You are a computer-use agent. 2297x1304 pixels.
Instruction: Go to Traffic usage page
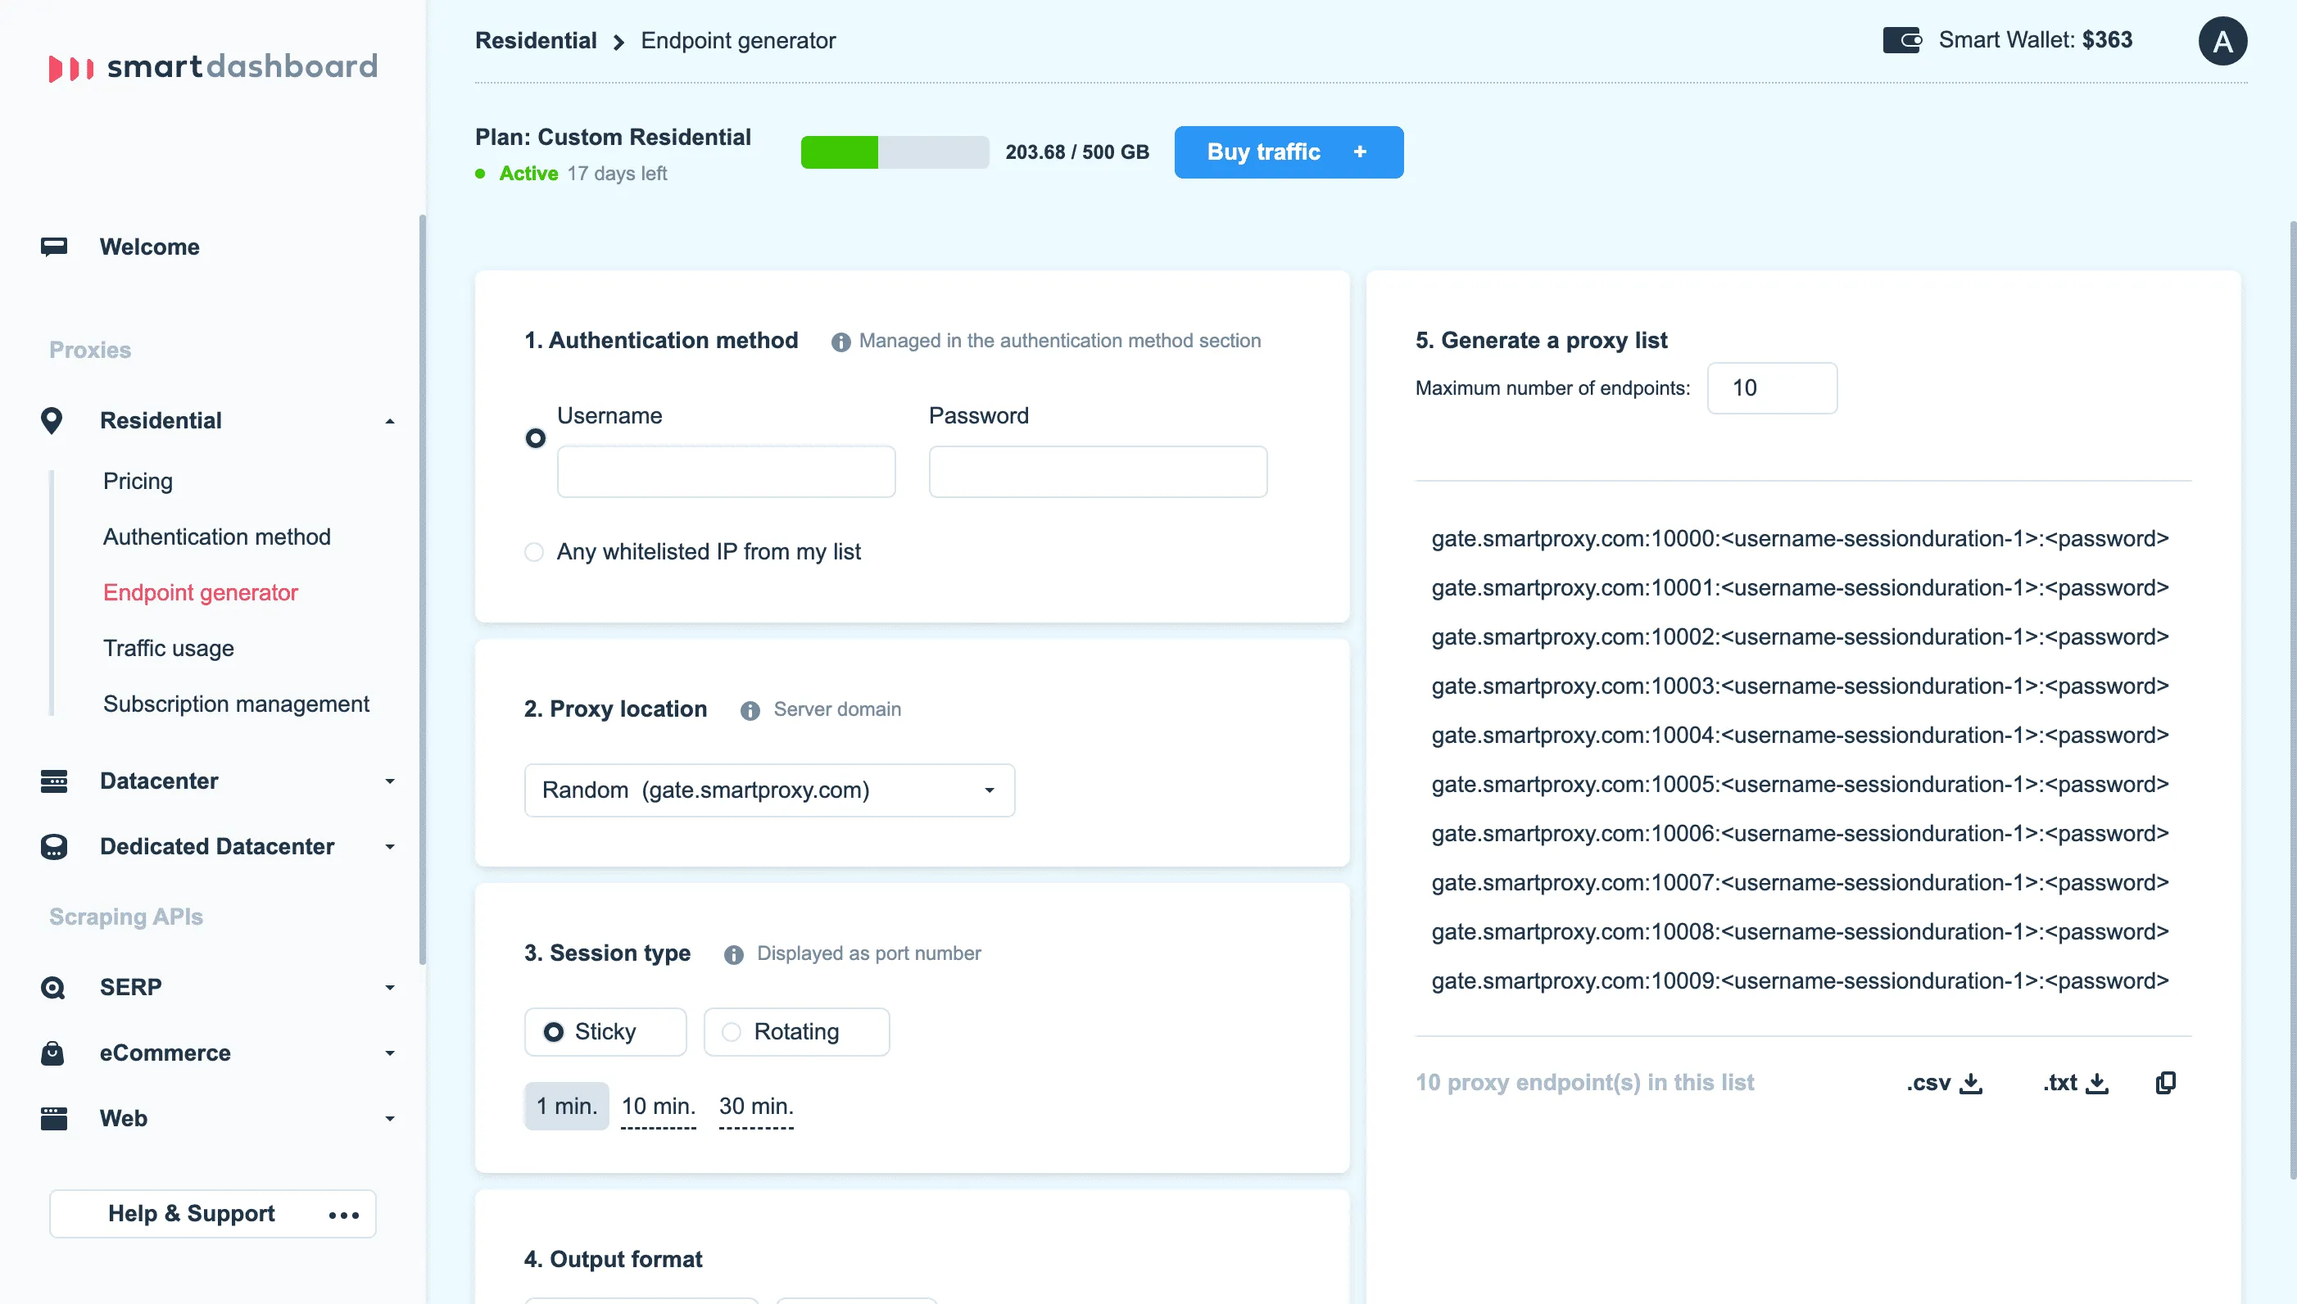[x=169, y=648]
